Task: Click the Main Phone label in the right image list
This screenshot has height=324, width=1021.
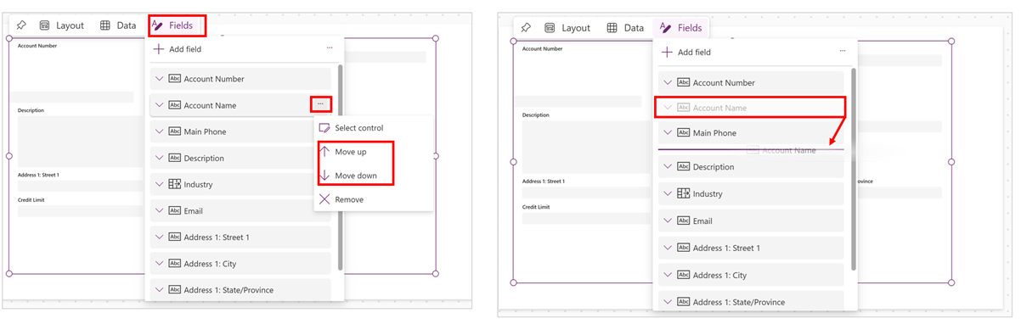Action: click(714, 133)
